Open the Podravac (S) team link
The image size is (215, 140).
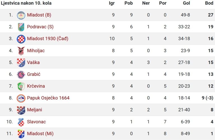pyautogui.click(x=40, y=27)
